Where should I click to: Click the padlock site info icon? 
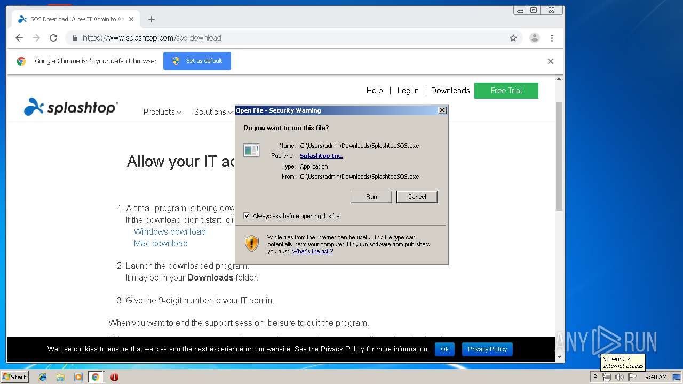[x=74, y=38]
